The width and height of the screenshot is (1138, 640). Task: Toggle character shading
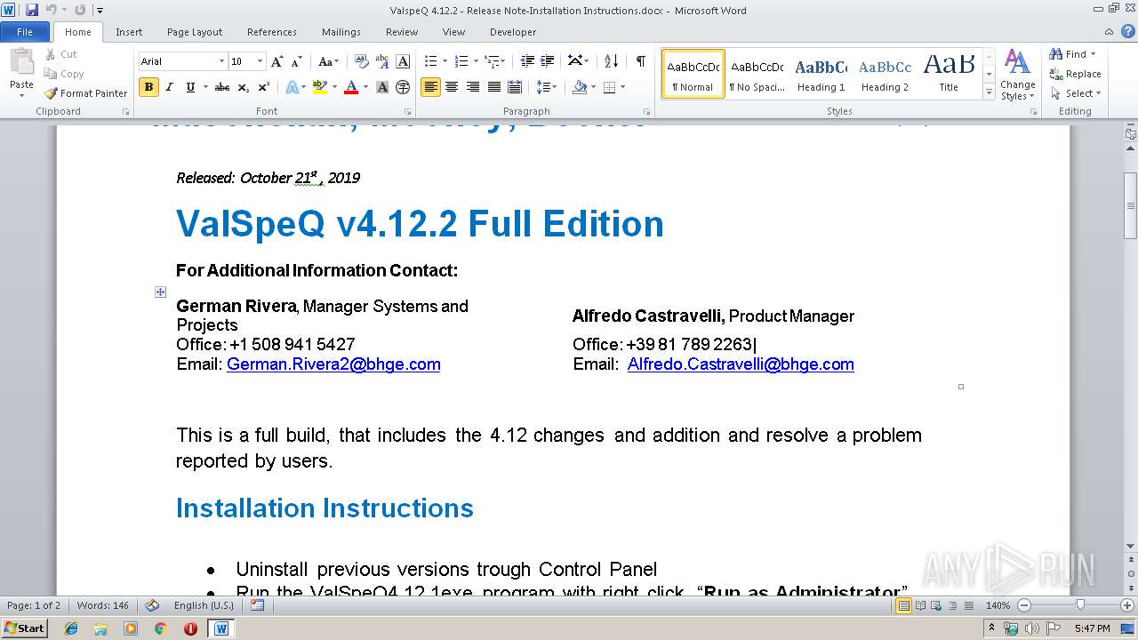coord(382,87)
